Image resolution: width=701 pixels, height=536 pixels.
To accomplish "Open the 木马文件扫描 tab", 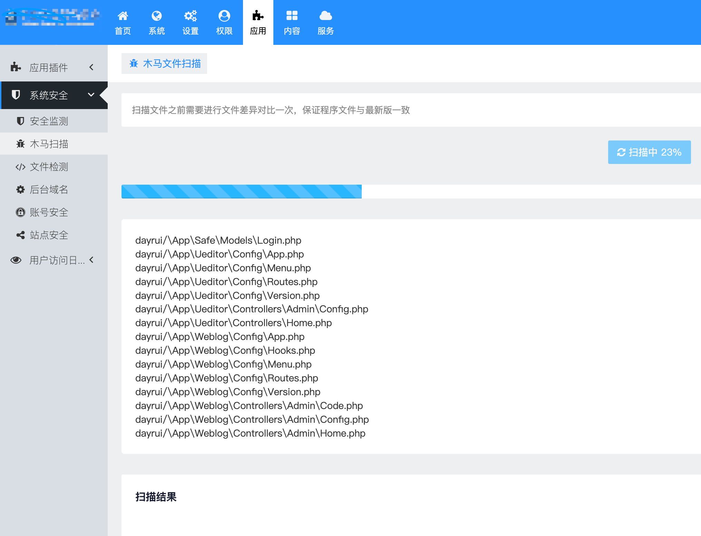I will tap(164, 64).
